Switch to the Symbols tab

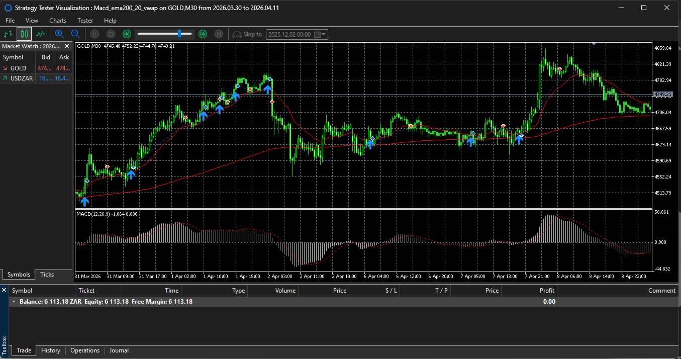(19, 275)
